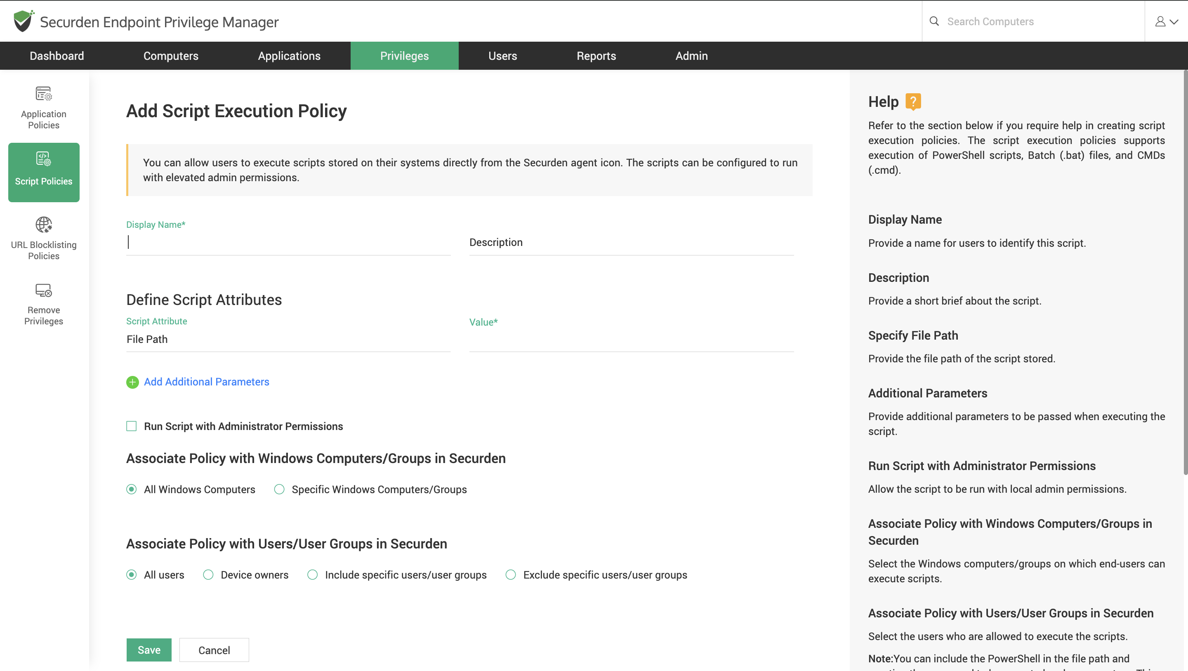This screenshot has width=1188, height=671.
Task: Click the search magnifier icon
Action: pos(934,21)
